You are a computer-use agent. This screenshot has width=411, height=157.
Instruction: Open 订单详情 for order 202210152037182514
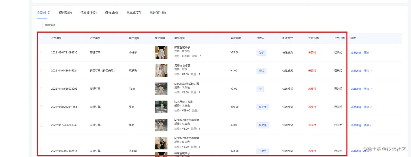click(356, 151)
